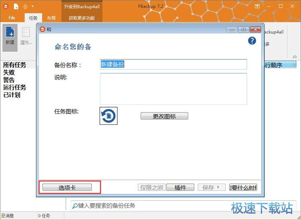
Task: Click the dialog icon next to 和
Action: click(42, 29)
